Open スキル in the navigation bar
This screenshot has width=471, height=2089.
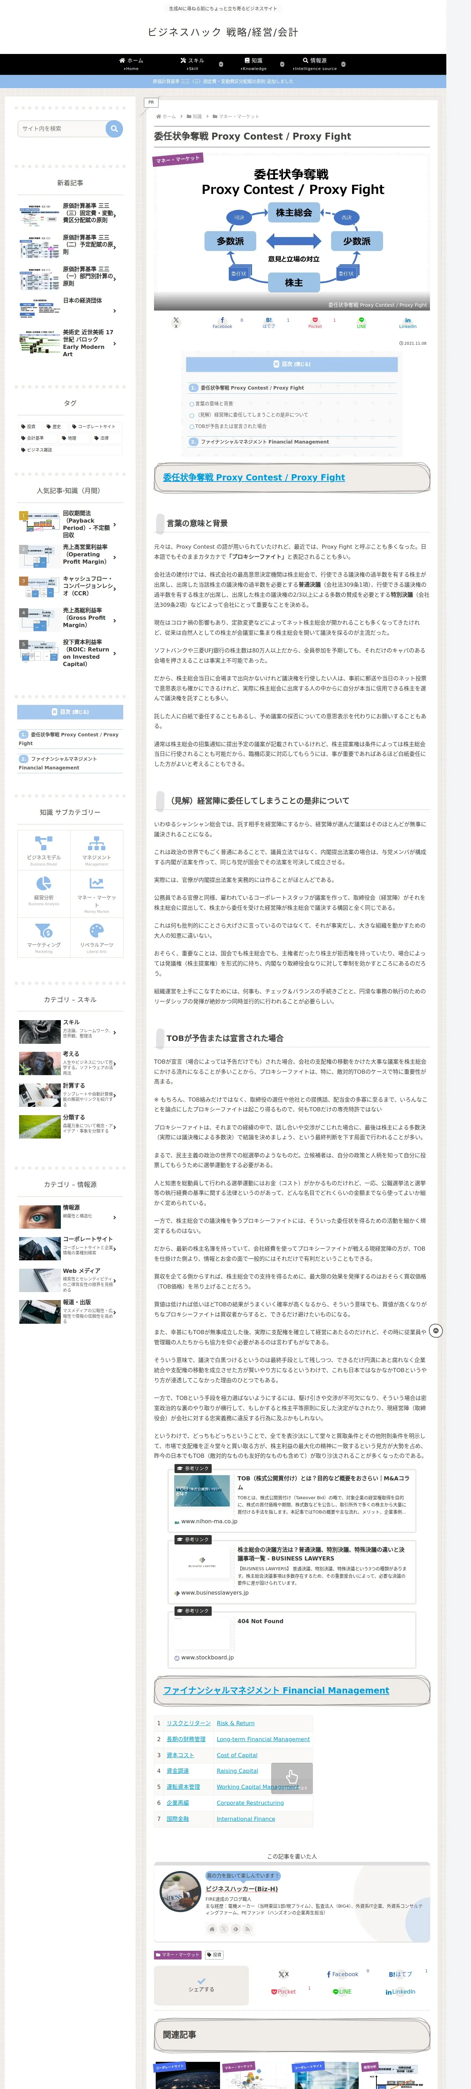[x=192, y=64]
